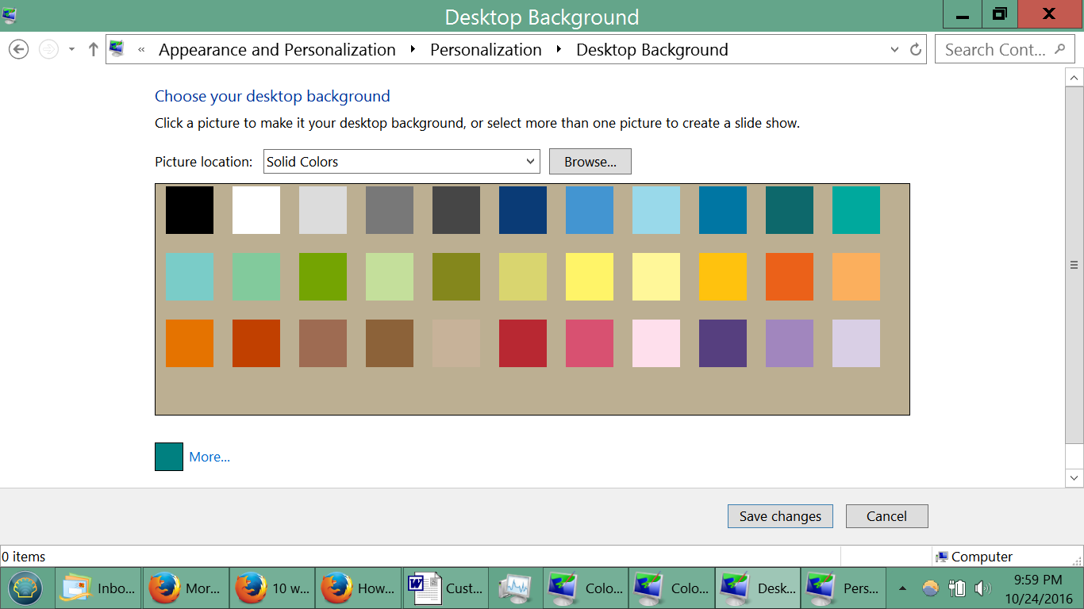Click the Search Control Panel box

tap(995, 49)
